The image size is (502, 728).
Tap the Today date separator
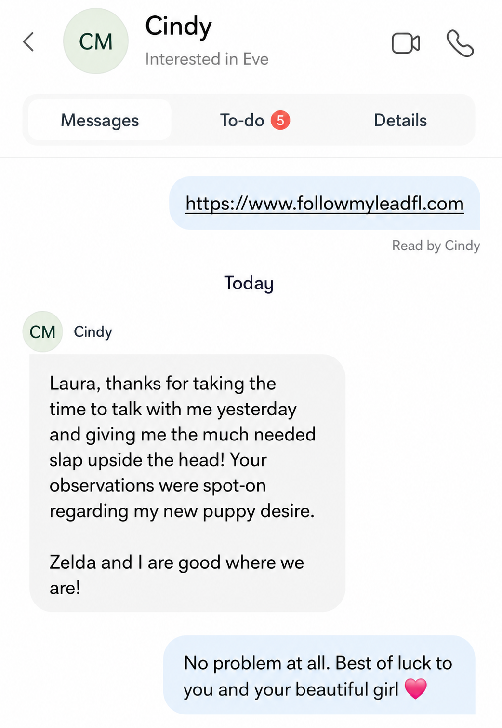coord(249,283)
